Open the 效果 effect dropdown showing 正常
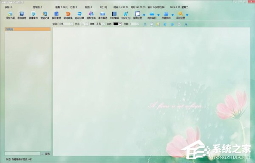The image size is (255, 163). coord(100,24)
